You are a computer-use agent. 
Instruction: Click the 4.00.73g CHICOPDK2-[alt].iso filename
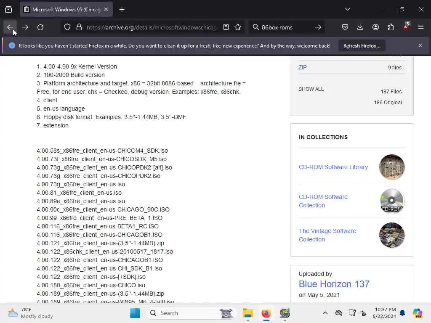[104, 167]
